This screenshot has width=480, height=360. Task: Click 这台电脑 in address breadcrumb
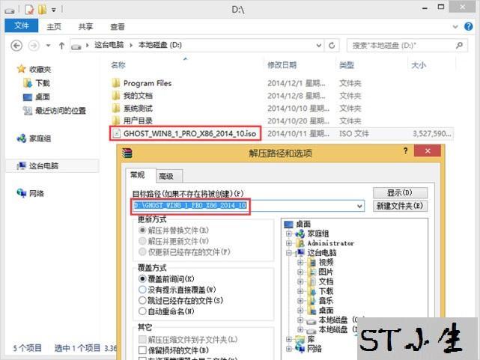pyautogui.click(x=109, y=45)
